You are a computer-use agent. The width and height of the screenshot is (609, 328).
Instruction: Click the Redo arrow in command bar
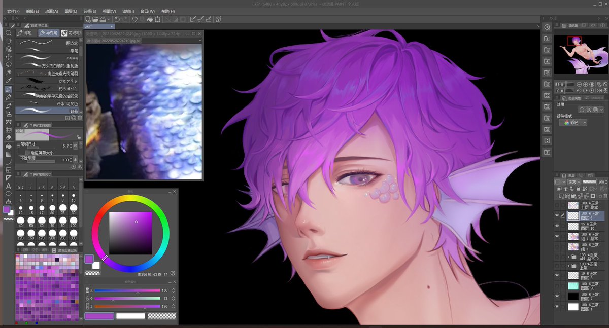tap(125, 19)
